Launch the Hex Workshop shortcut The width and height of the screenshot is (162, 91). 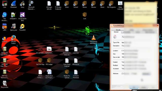coord(5,17)
